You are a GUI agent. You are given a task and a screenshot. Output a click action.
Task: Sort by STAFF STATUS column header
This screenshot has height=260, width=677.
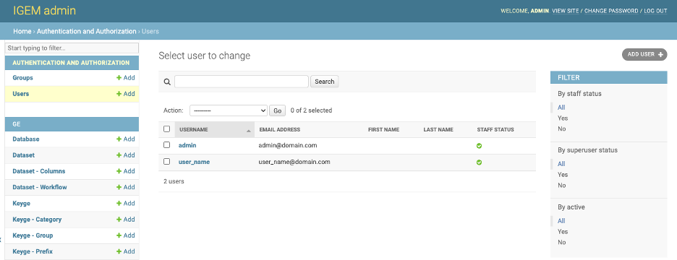(x=495, y=129)
